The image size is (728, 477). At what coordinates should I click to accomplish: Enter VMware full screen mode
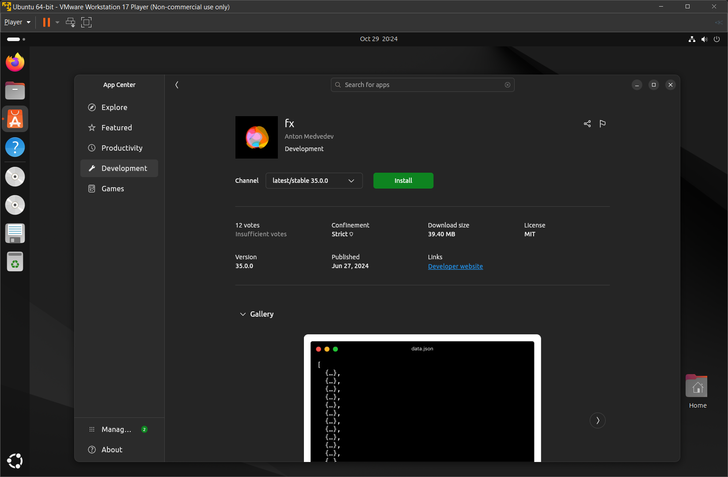87,22
